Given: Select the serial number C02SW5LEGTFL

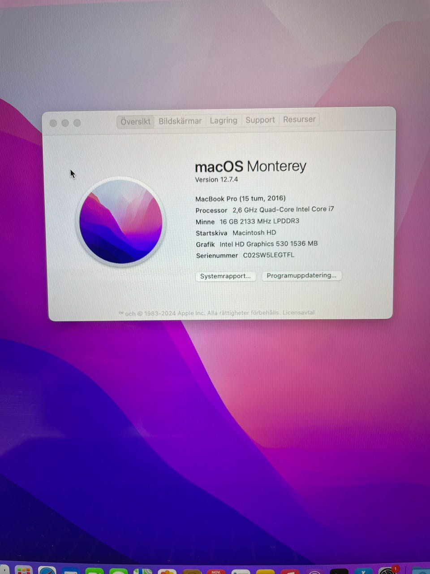Looking at the screenshot, I should tap(269, 255).
